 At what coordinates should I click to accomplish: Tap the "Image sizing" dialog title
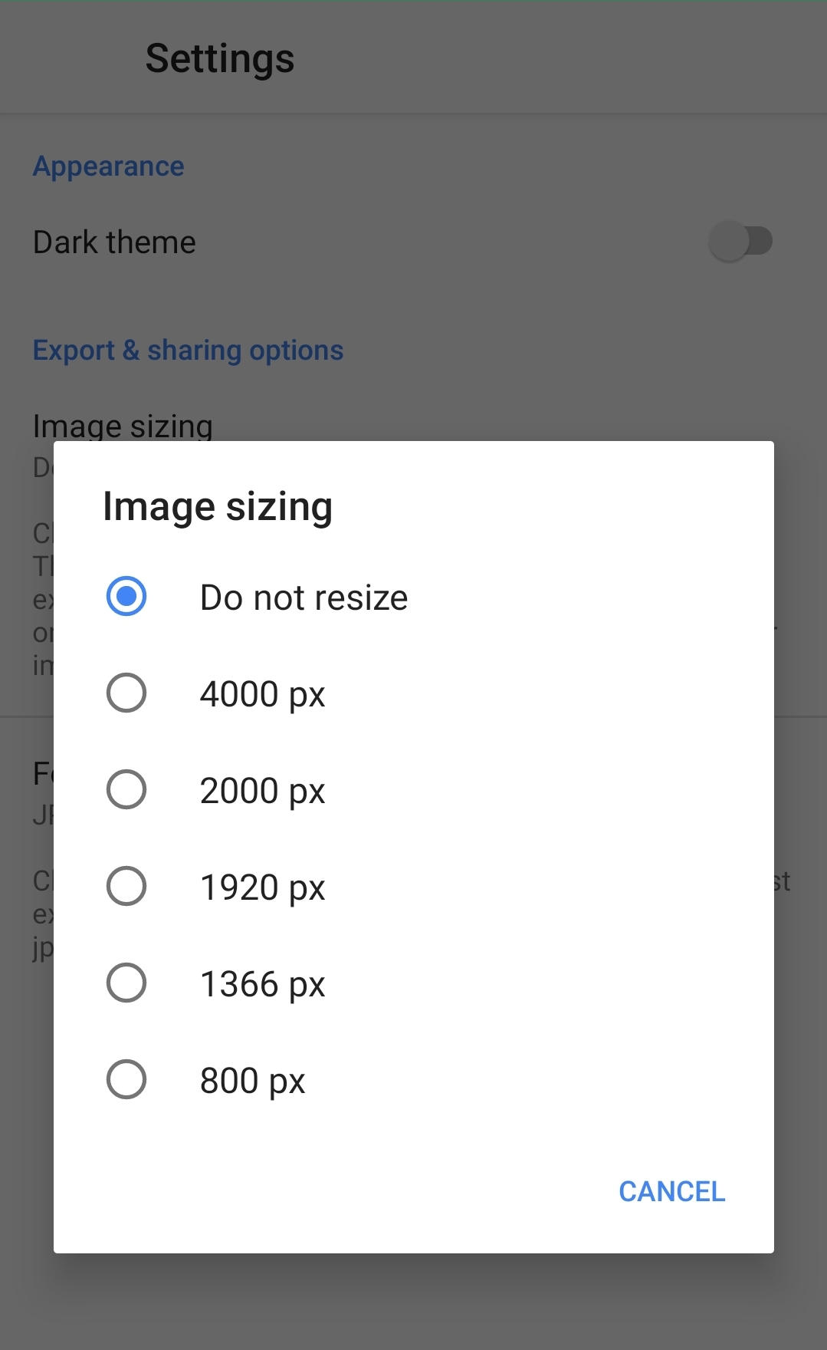(218, 507)
